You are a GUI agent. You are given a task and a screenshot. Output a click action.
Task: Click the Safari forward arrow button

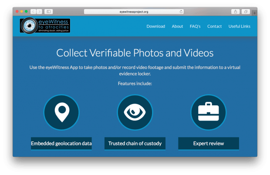pos(39,11)
